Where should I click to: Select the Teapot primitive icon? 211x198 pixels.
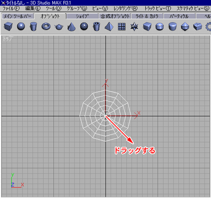click(x=59, y=27)
